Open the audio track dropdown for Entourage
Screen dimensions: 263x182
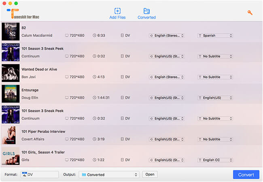167,98
